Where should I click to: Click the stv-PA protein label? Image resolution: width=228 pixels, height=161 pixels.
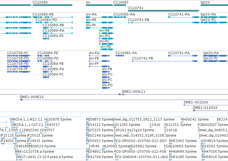pyautogui.click(x=94, y=53)
